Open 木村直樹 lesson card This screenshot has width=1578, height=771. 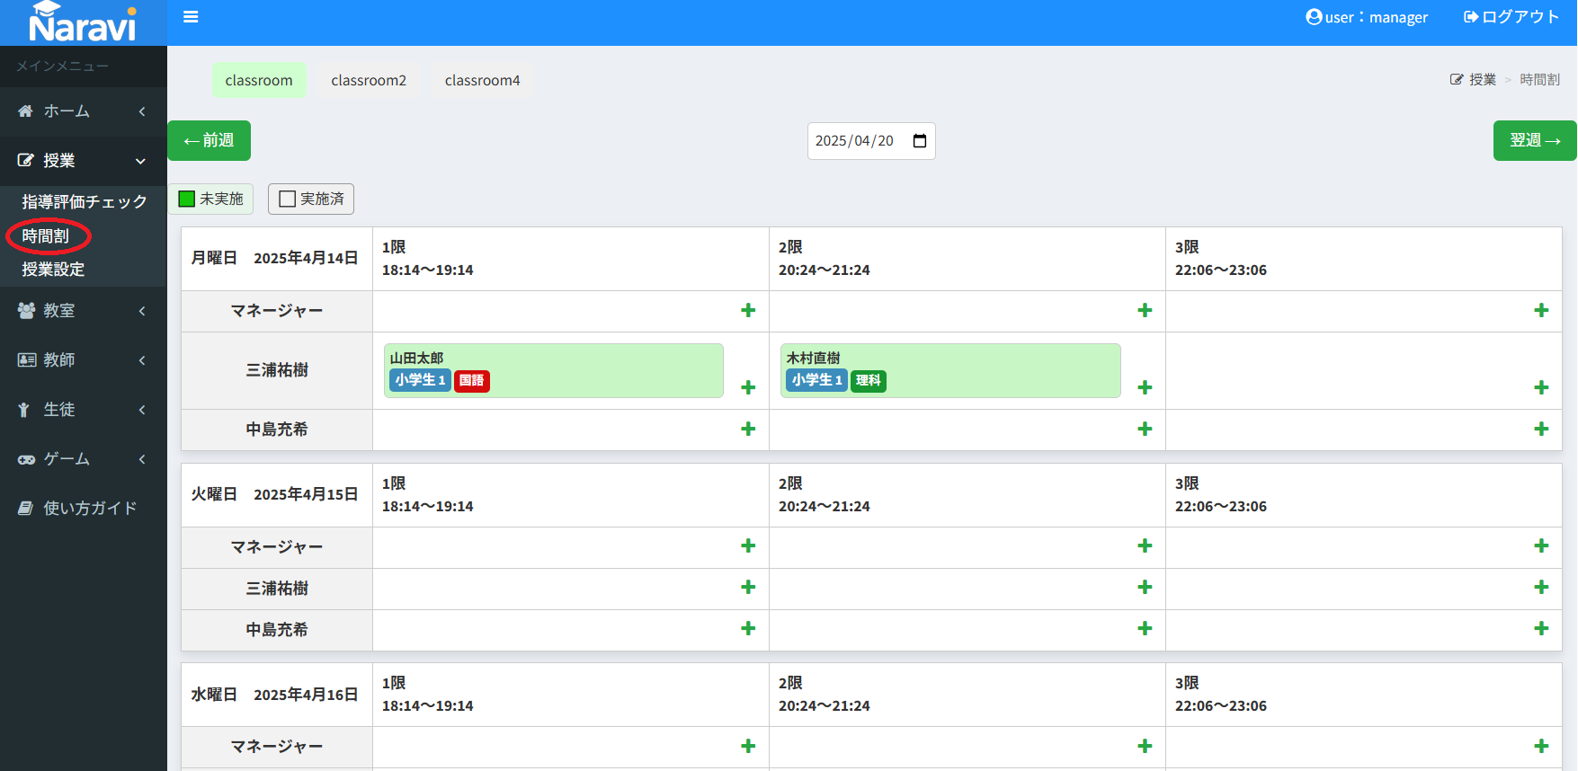point(950,370)
